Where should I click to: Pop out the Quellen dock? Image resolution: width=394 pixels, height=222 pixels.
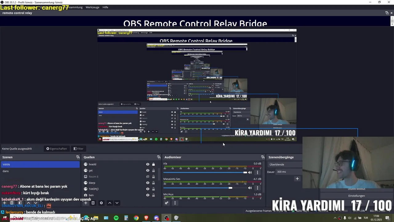(159, 157)
